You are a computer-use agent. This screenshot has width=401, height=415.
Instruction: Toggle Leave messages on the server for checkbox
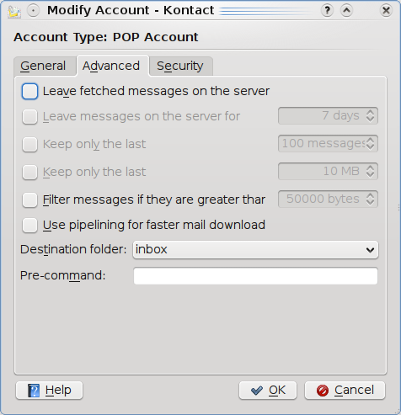pyautogui.click(x=29, y=116)
